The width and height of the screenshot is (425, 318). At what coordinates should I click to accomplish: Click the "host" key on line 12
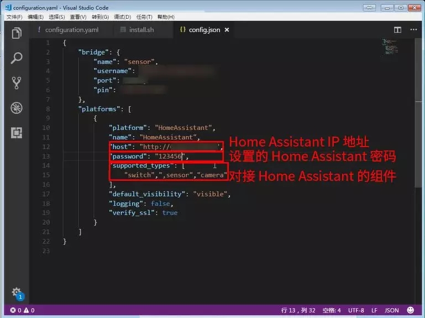[x=120, y=147]
